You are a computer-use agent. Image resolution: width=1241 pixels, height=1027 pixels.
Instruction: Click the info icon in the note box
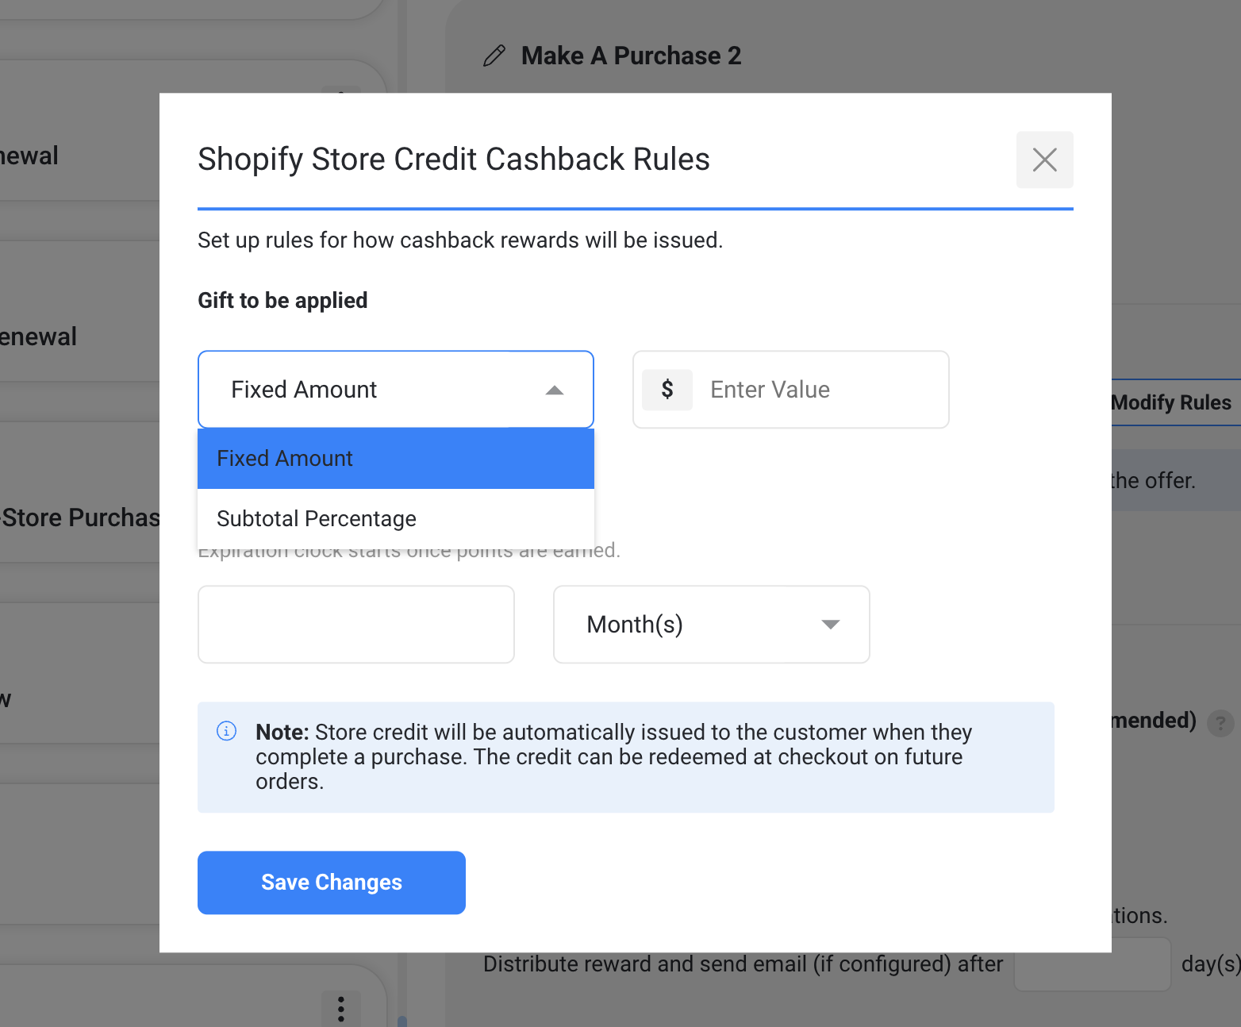(x=227, y=731)
